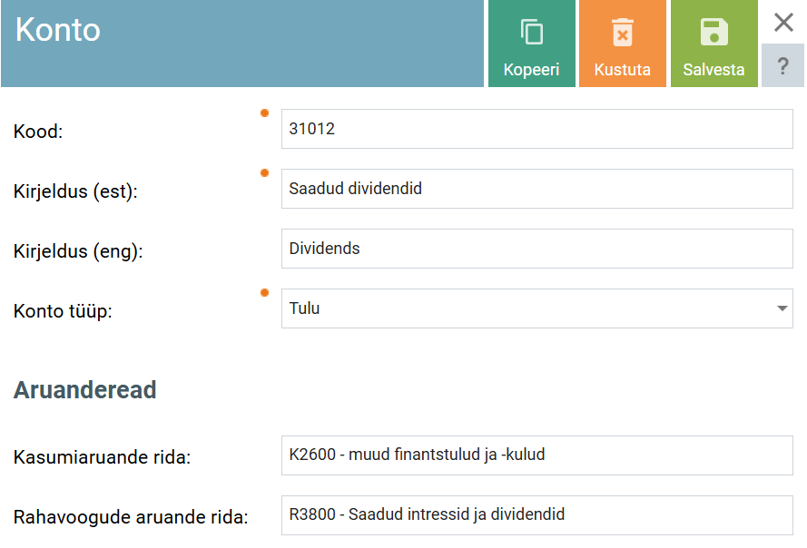Screen dimensions: 807x548
Task: Focus the Kood field containing 31012
Action: click(536, 129)
